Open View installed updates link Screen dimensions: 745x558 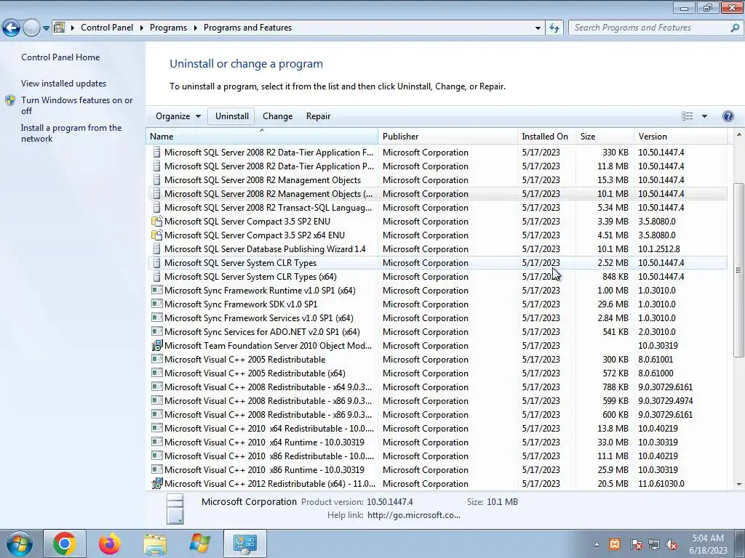click(x=64, y=83)
